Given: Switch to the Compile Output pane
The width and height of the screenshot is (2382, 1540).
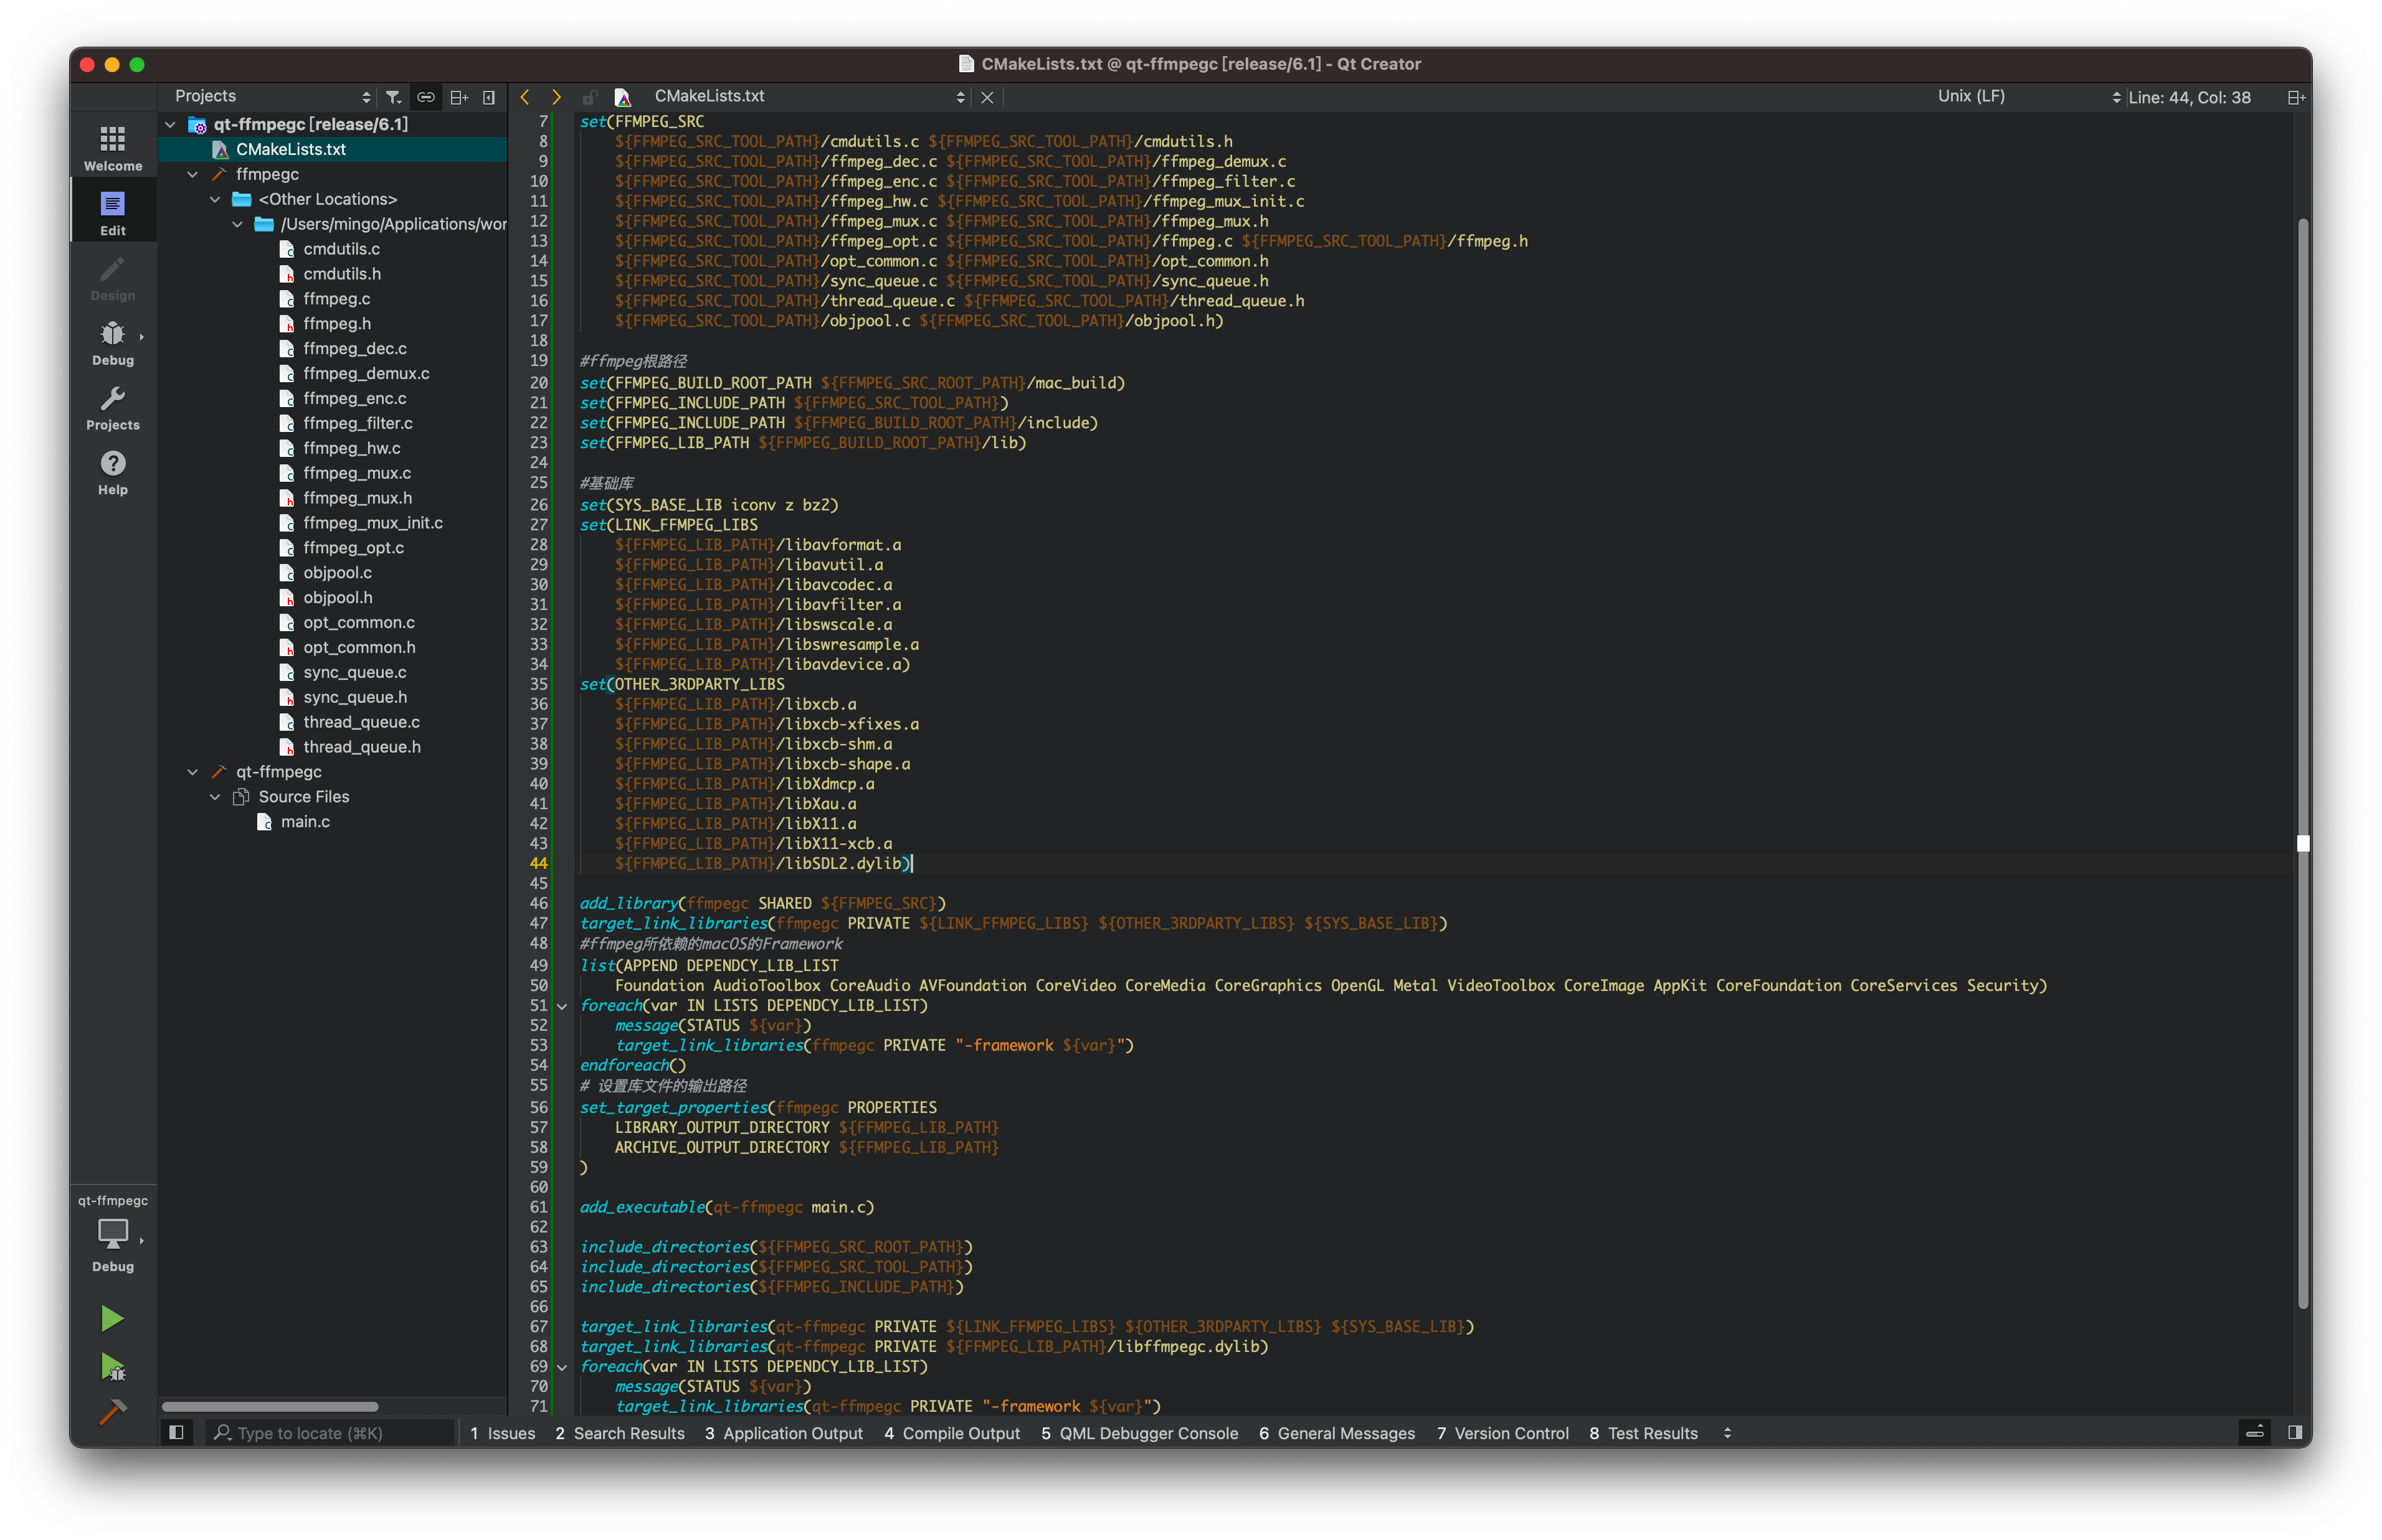Looking at the screenshot, I should click(x=952, y=1432).
